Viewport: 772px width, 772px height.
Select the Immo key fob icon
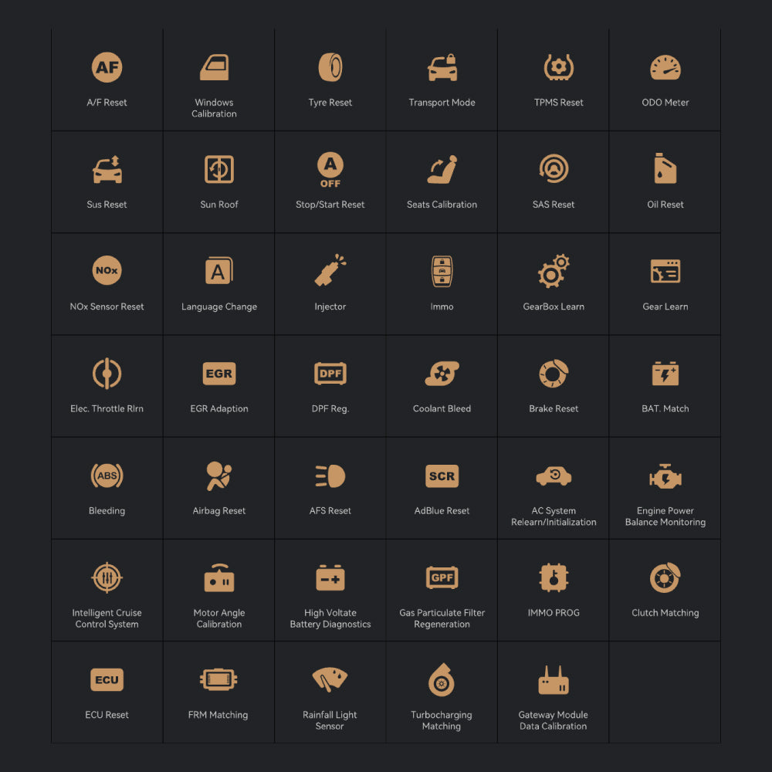pyautogui.click(x=442, y=272)
